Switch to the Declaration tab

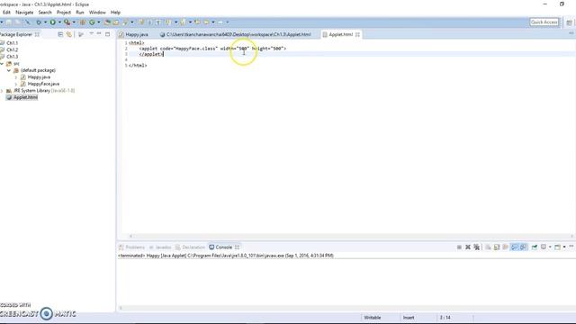click(190, 247)
